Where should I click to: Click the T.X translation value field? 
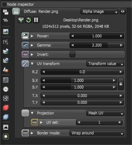click(x=82, y=96)
